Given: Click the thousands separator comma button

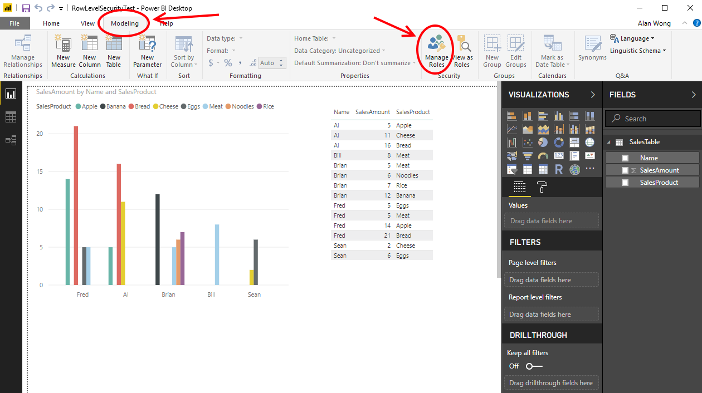Looking at the screenshot, I should (240, 63).
